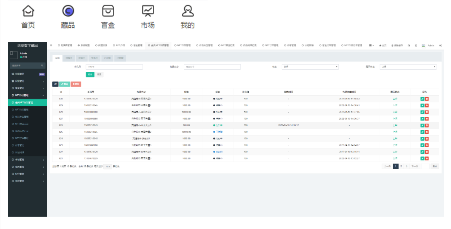Open the tab list dropdown in header

(x=371, y=45)
